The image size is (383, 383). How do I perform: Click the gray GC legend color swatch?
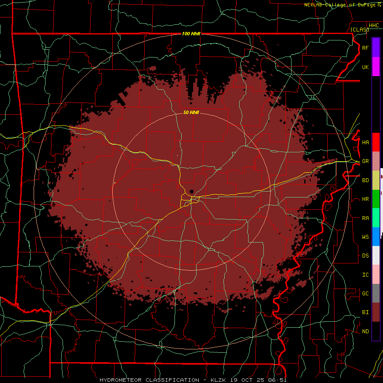tap(376, 293)
